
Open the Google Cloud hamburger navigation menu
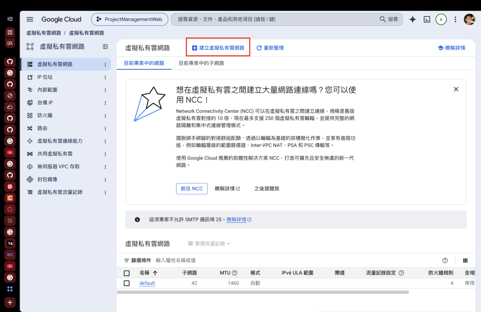(x=30, y=19)
